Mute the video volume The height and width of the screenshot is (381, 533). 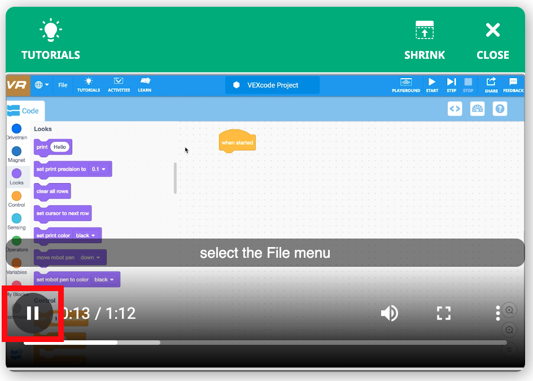pyautogui.click(x=390, y=312)
